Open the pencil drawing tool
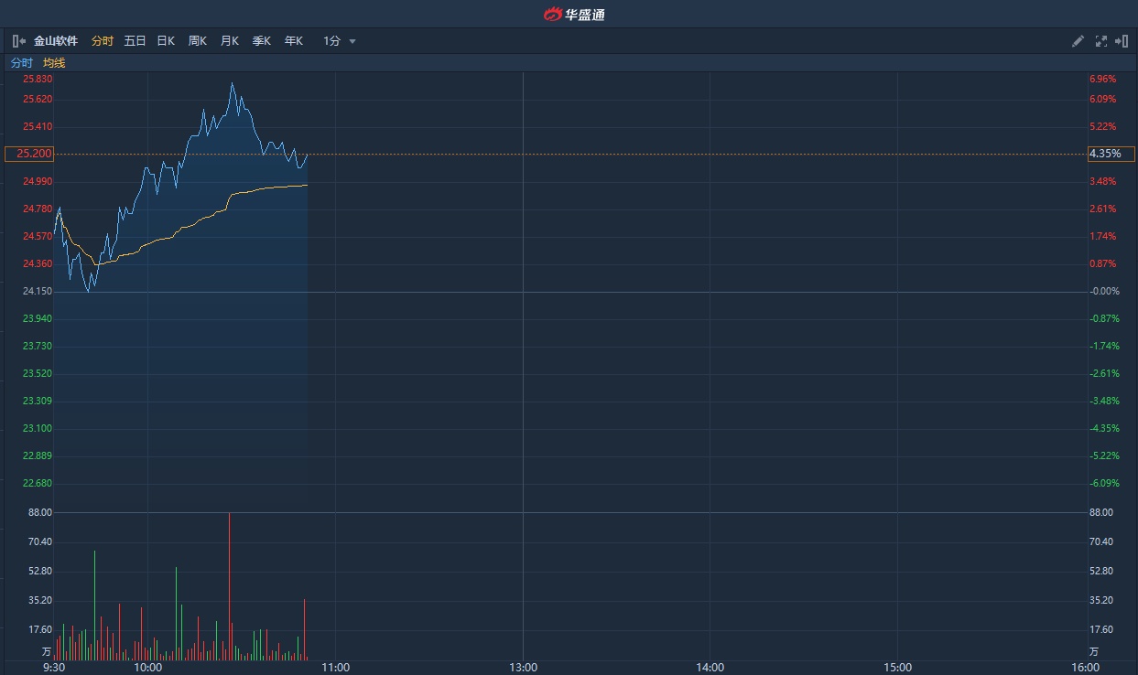Viewport: 1138px width, 675px height. coord(1078,41)
